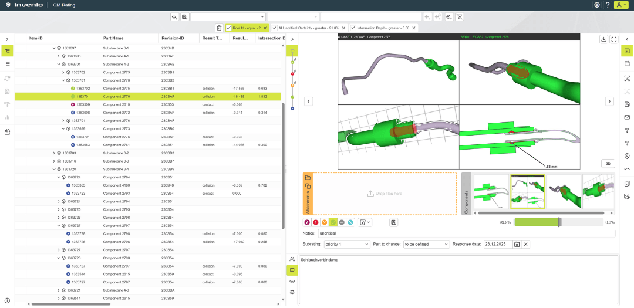
Task: Open the calendar picker for Response date
Action: tap(517, 244)
